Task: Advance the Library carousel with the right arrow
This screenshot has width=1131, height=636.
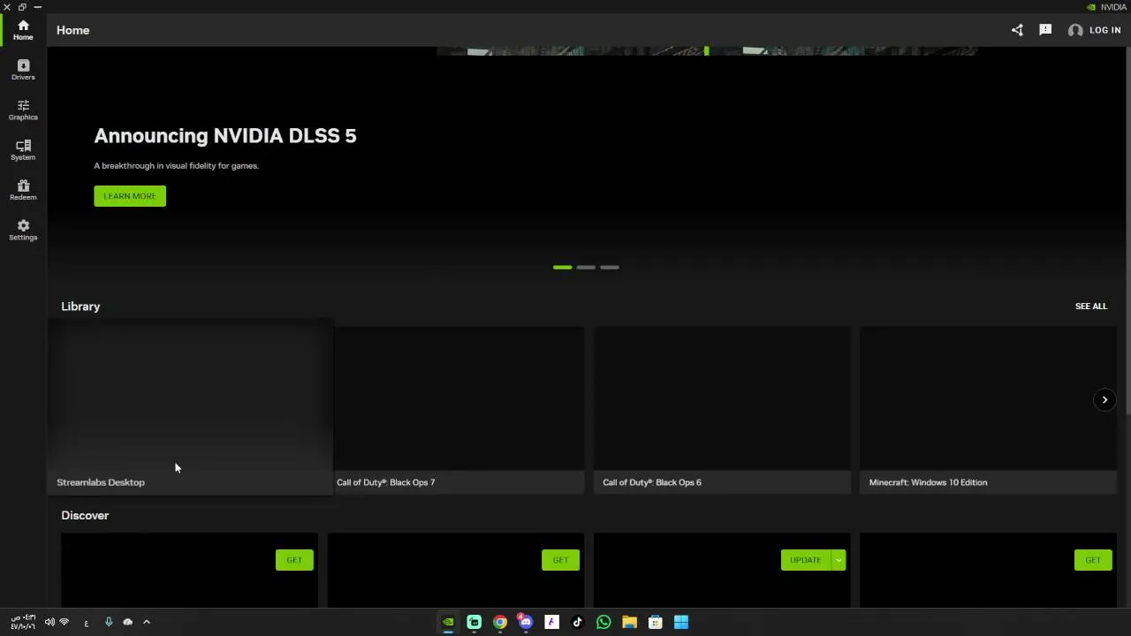Action: coord(1104,400)
